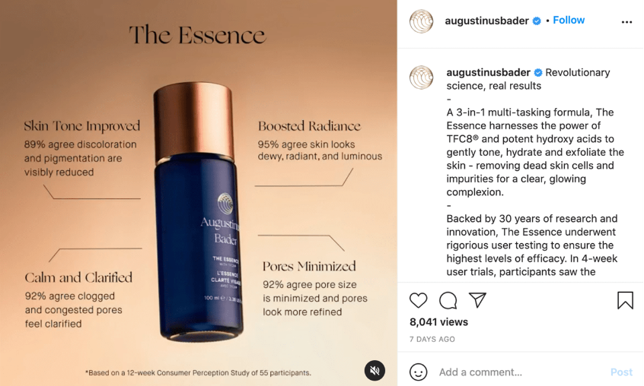
Task: Like the post with the heart icon
Action: pyautogui.click(x=418, y=300)
